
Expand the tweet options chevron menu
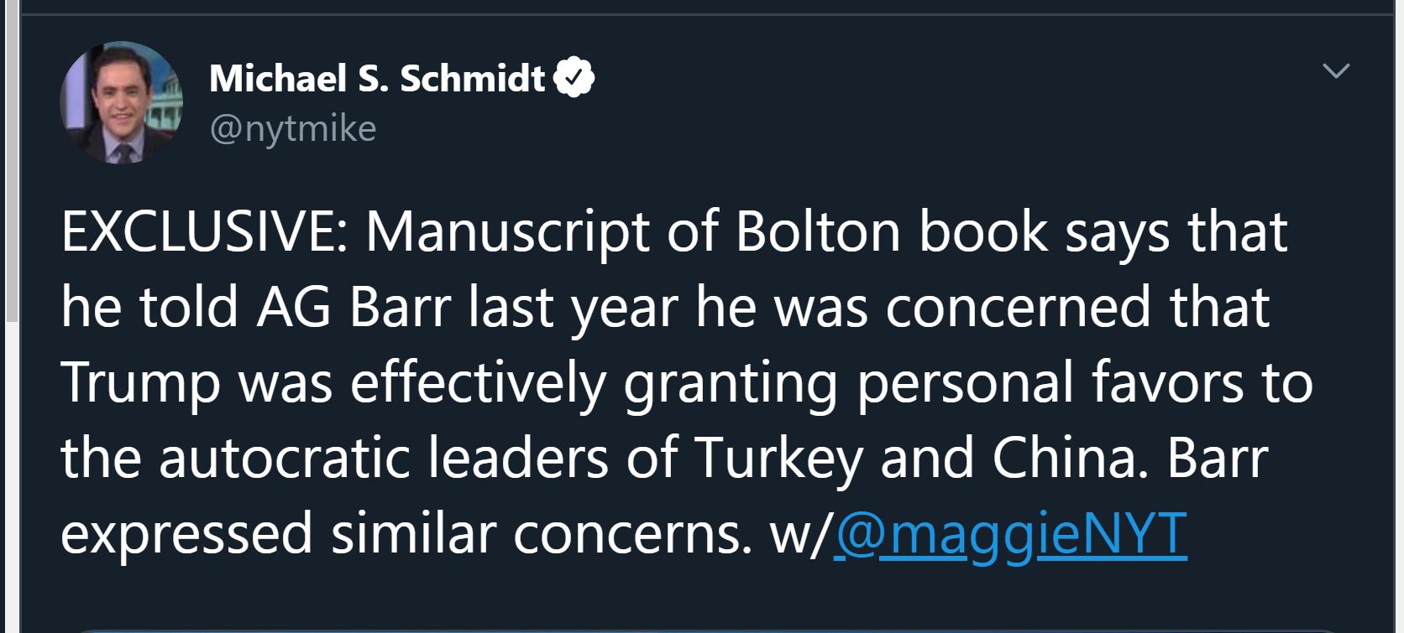[x=1335, y=70]
